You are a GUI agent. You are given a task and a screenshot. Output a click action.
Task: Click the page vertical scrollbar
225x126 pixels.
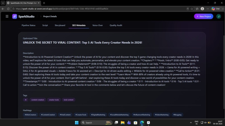point(224,72)
